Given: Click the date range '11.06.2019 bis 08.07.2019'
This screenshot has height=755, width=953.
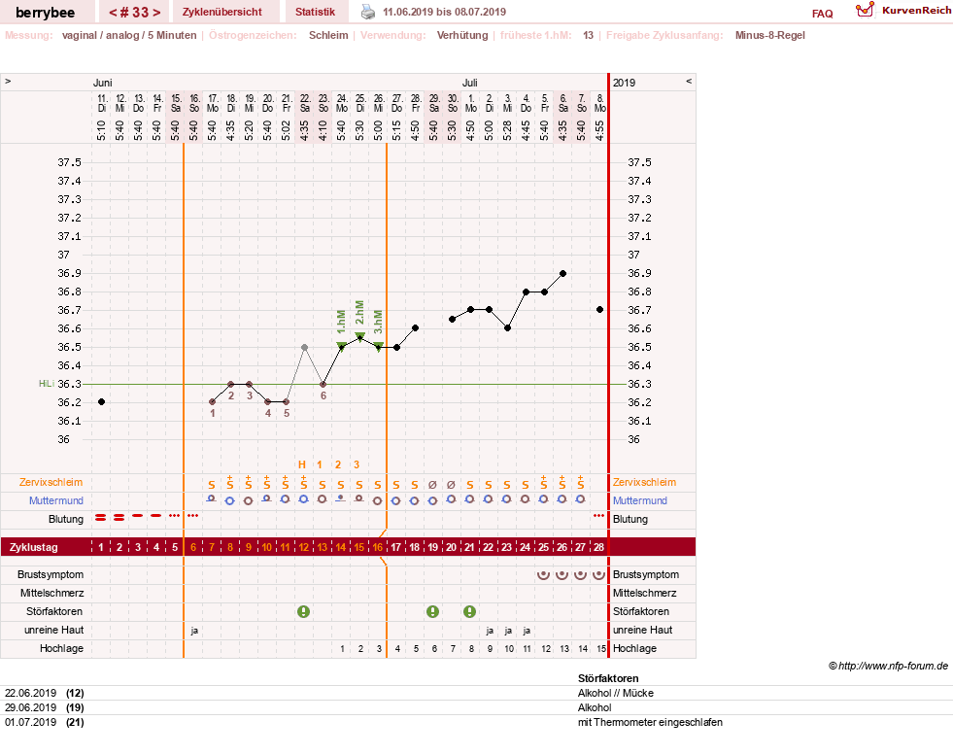Looking at the screenshot, I should tap(444, 12).
